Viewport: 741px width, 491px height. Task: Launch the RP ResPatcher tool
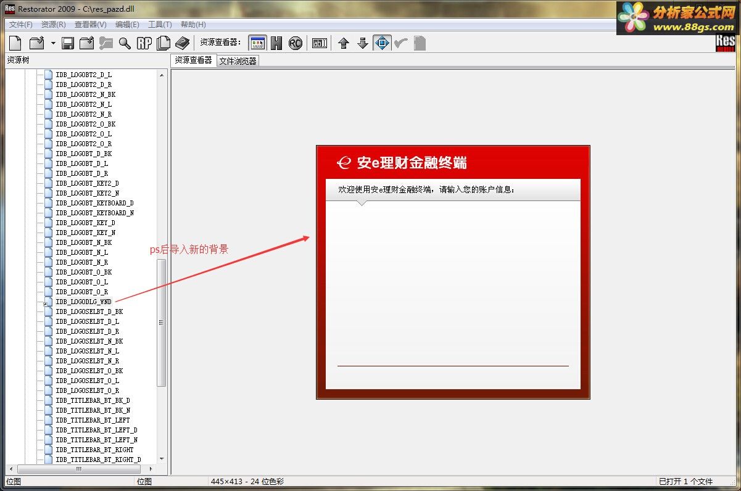pyautogui.click(x=144, y=43)
